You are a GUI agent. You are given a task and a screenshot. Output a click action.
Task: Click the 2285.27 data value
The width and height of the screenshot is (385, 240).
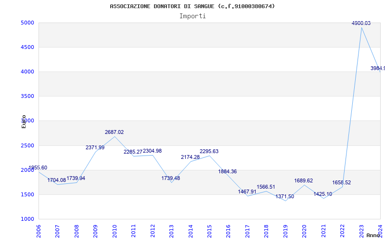pyautogui.click(x=133, y=152)
